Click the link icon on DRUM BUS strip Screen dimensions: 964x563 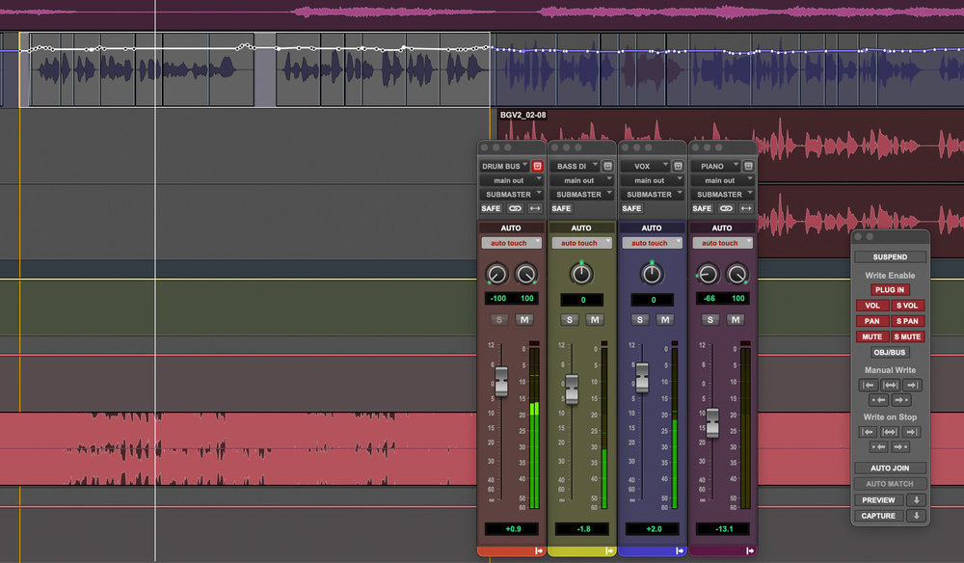click(x=516, y=208)
